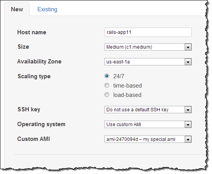Click the 'SSH key' label text
This screenshot has width=212, height=174.
pyautogui.click(x=29, y=109)
